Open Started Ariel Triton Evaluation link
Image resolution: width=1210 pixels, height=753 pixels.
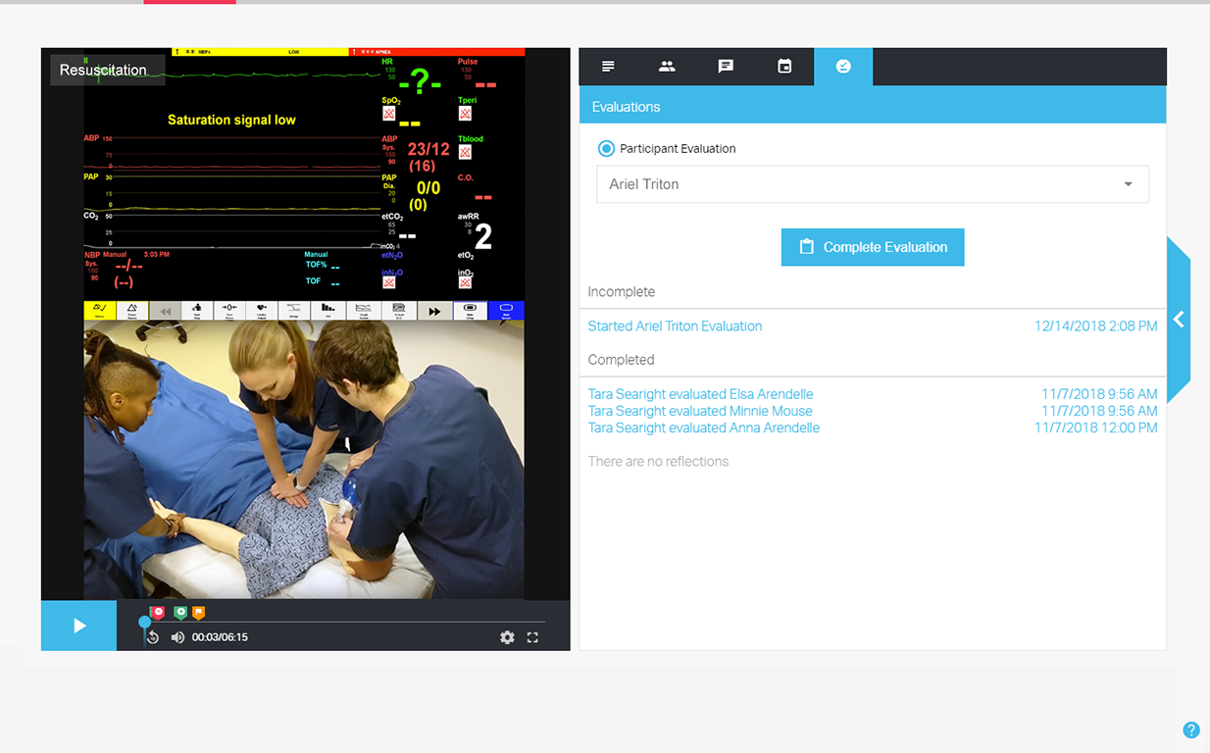pos(675,326)
